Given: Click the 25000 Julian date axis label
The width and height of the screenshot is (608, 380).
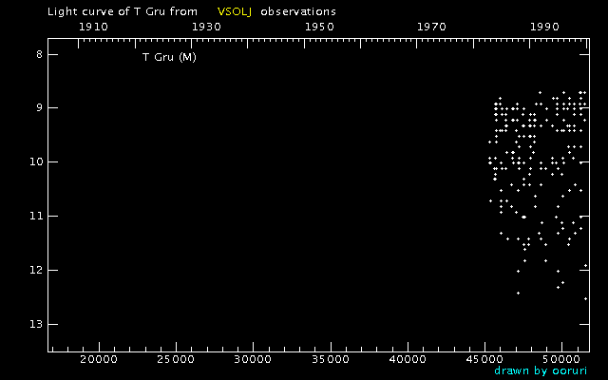Looking at the screenshot, I should (x=175, y=360).
